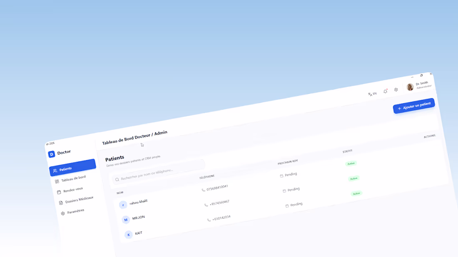Click the Ajouter un patient button
This screenshot has height=257, width=458.
414,106
